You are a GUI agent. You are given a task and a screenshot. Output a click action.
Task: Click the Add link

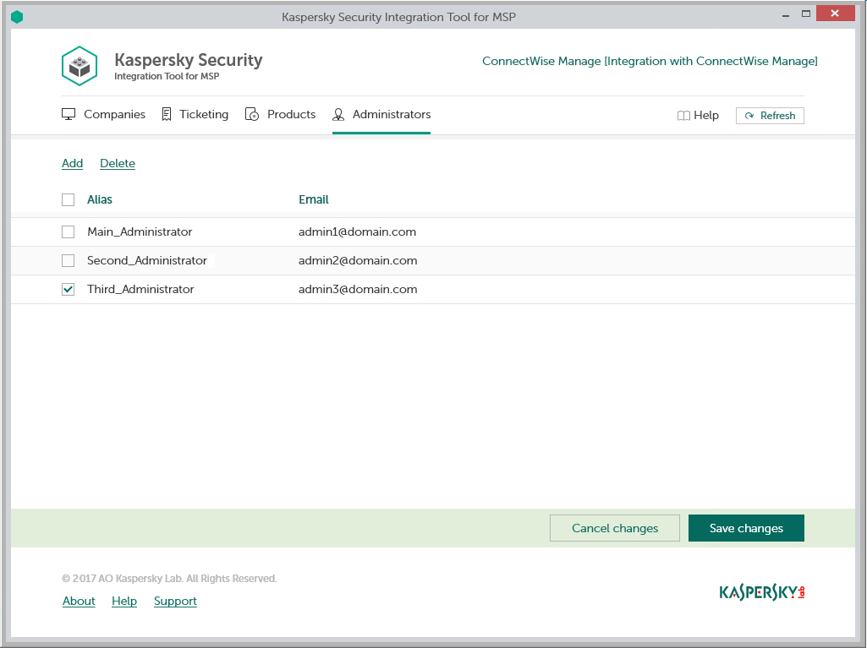point(72,163)
